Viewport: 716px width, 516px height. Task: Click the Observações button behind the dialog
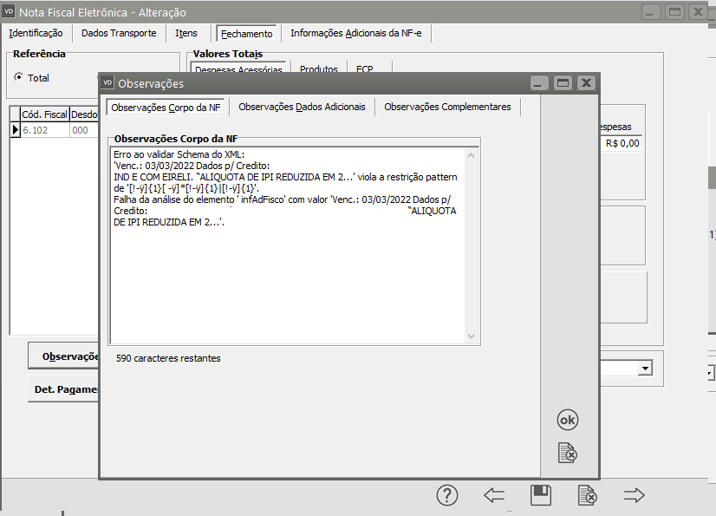[x=64, y=356]
